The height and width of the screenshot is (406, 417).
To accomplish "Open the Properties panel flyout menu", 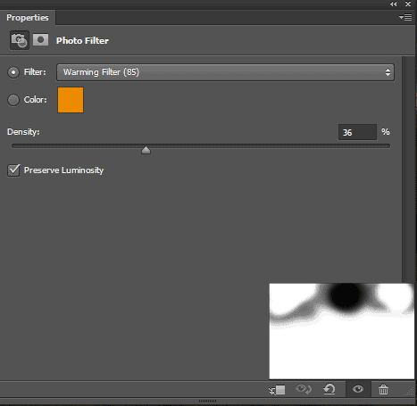I will [405, 18].
